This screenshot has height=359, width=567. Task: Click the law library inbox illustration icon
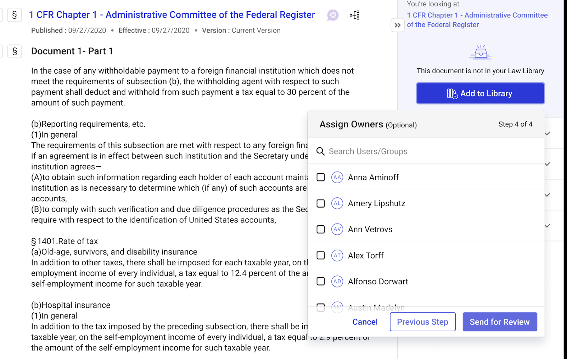point(480,52)
